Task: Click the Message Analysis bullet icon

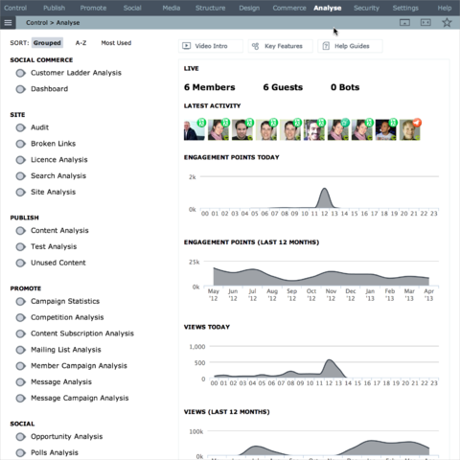Action: point(21,382)
